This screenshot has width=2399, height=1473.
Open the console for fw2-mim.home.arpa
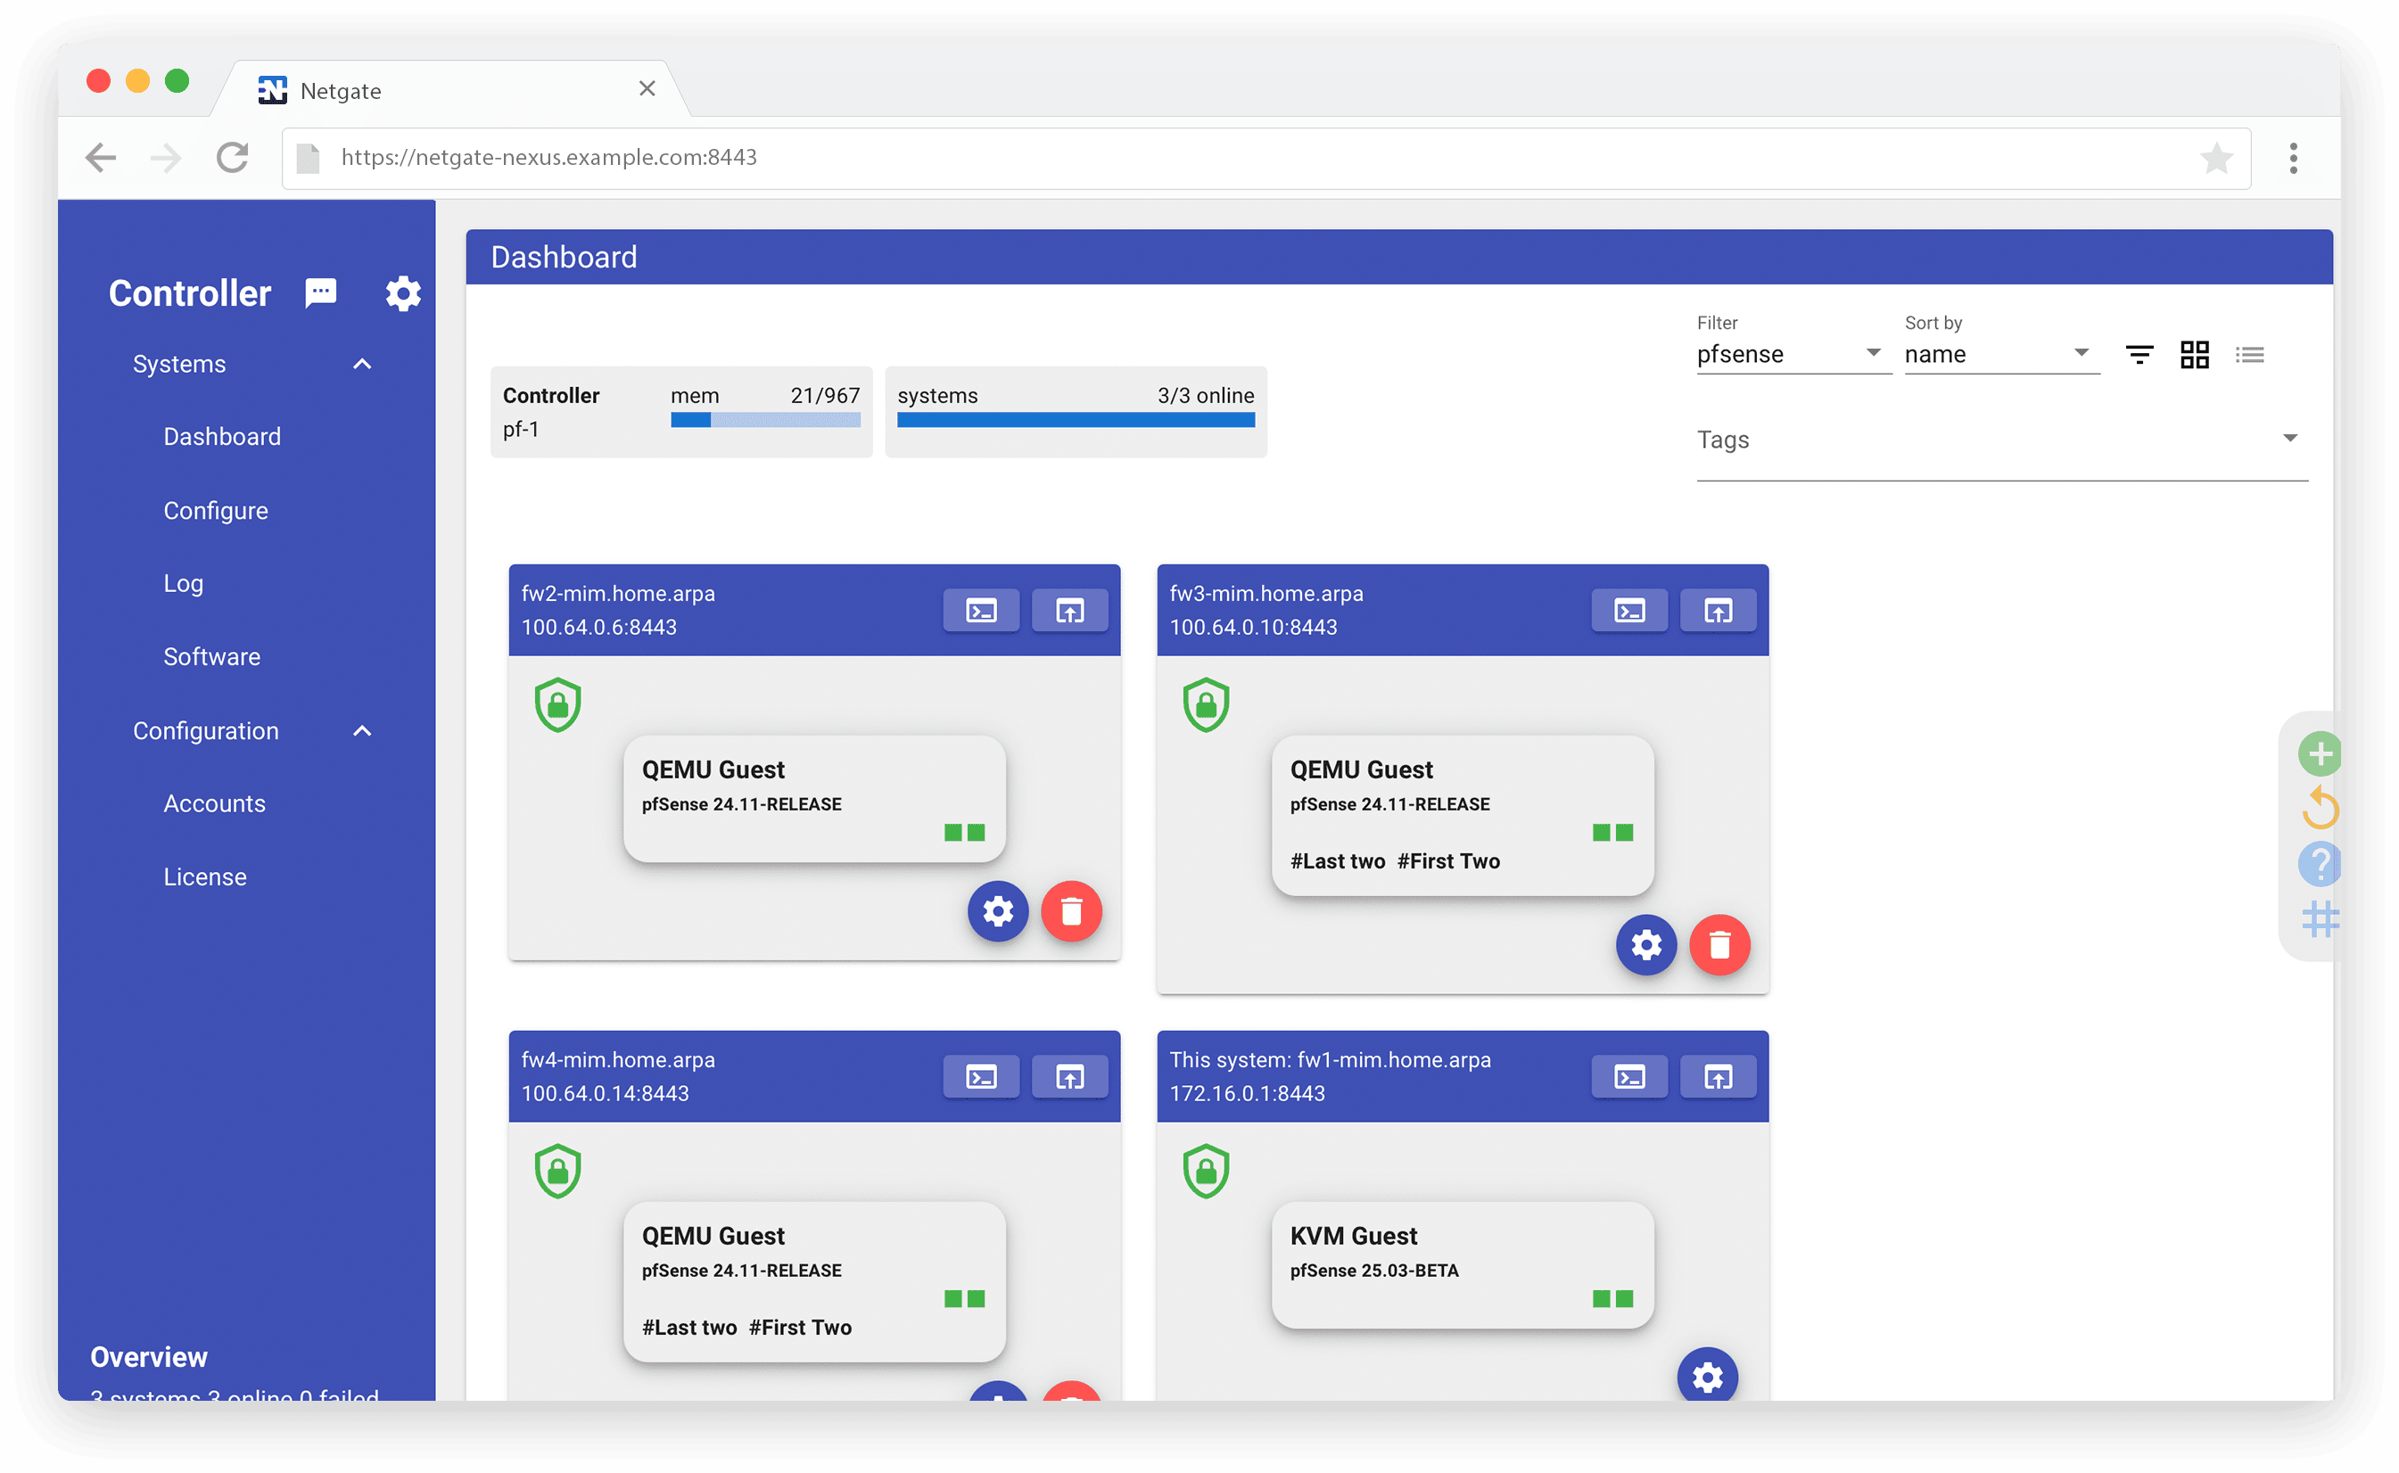tap(980, 610)
